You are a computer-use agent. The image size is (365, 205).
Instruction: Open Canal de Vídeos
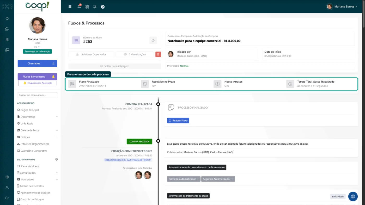[28, 166]
